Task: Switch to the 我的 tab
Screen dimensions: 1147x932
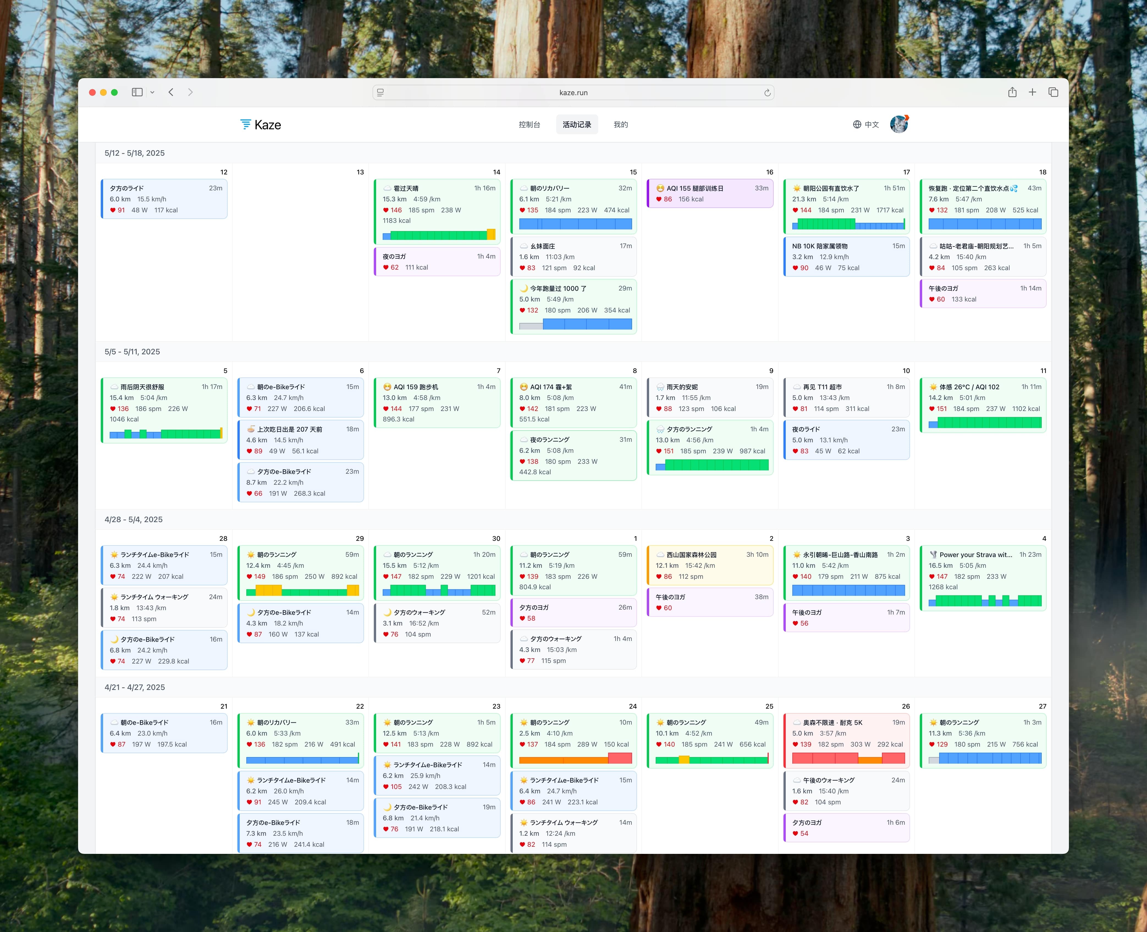Action: (x=621, y=125)
